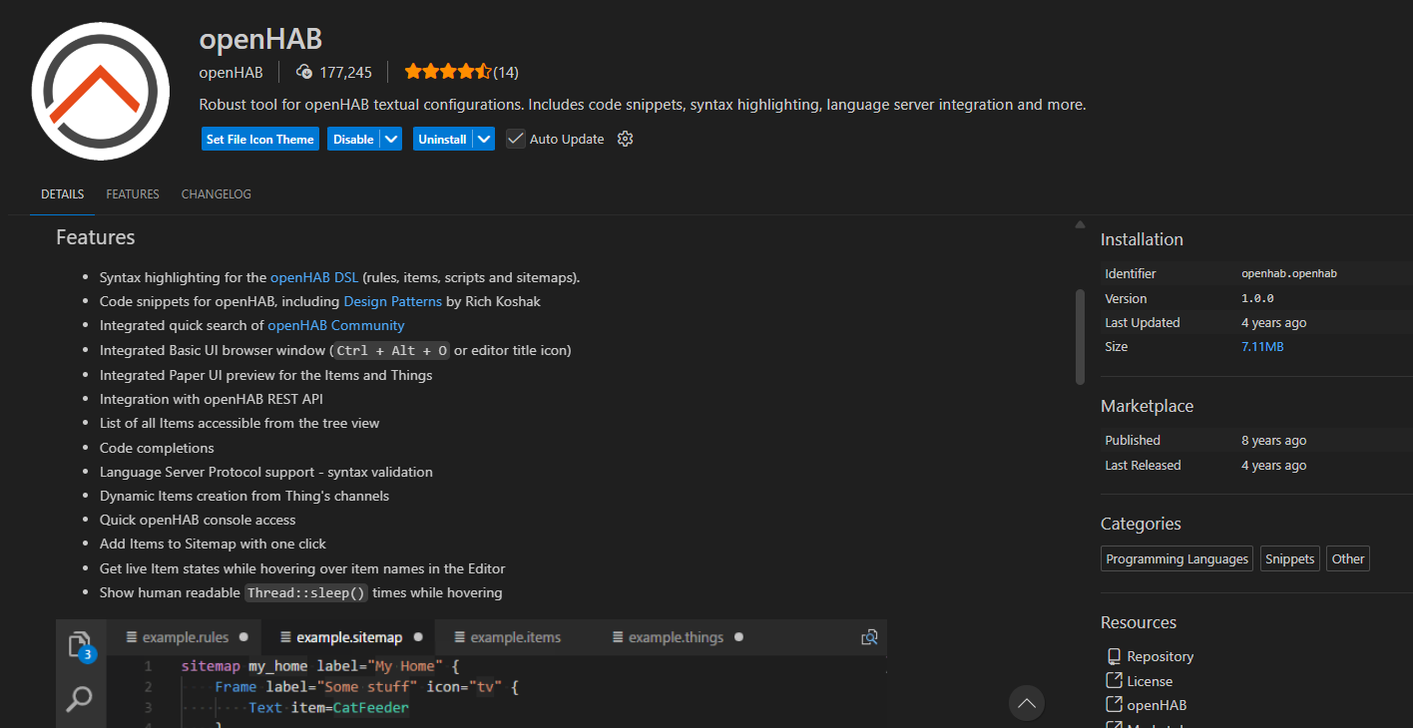Open the Changelog tab
Viewport: 1413px width, 728px height.
pos(217,194)
